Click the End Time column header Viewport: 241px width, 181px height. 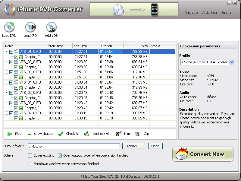tap(85, 46)
